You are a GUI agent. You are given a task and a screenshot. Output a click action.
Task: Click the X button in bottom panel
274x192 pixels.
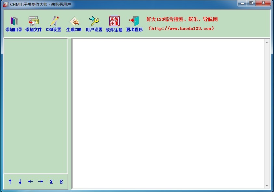click(51, 182)
